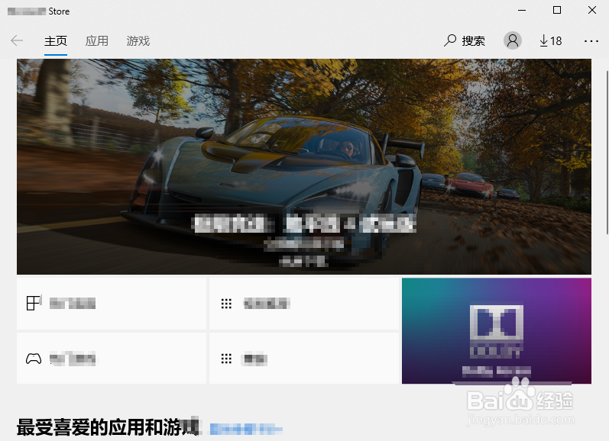The image size is (609, 441).
Task: Open the 游戏 tab
Action: [138, 40]
